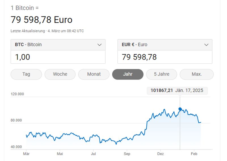Click the Sep label on the chart axis
The height and width of the screenshot is (161, 227).
[127, 154]
